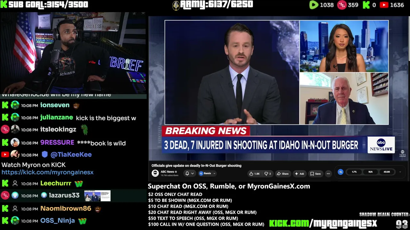The height and width of the screenshot is (230, 410).
Task: Click the '$100 CALL IN W/ ONE QUESTION' line
Action: tap(206, 224)
